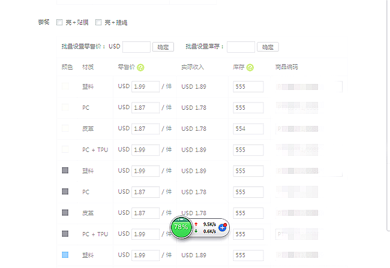Click the bulk retail price USD input
This screenshot has height=268, width=390.
click(136, 47)
